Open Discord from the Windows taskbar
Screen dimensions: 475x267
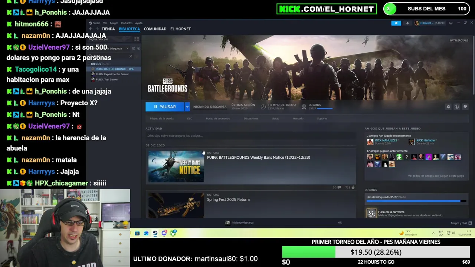coord(164,233)
